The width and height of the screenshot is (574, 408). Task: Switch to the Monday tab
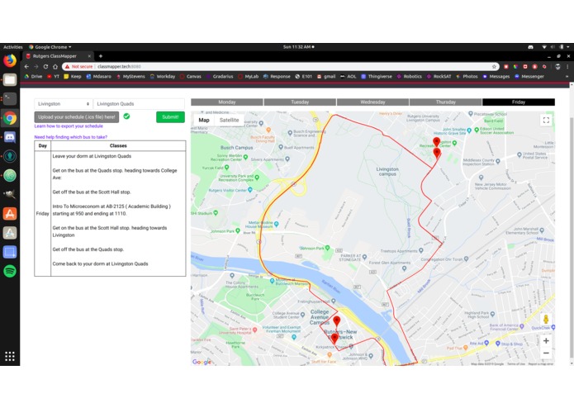coord(227,102)
